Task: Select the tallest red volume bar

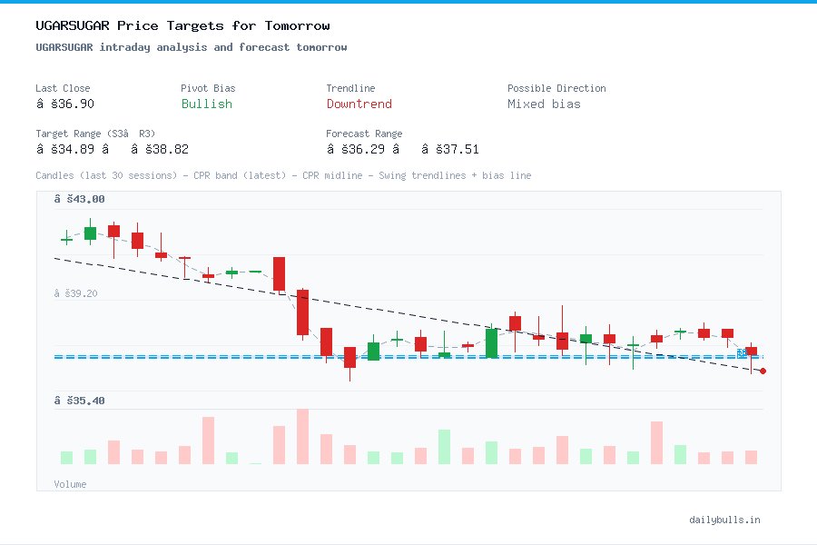Action: [302, 438]
